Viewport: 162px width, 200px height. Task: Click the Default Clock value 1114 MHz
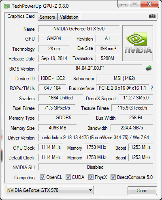click(x=51, y=157)
